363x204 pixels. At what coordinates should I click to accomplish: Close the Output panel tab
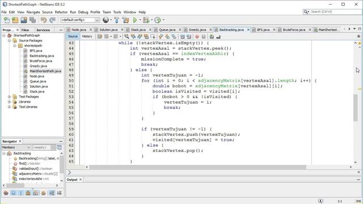coord(81,180)
